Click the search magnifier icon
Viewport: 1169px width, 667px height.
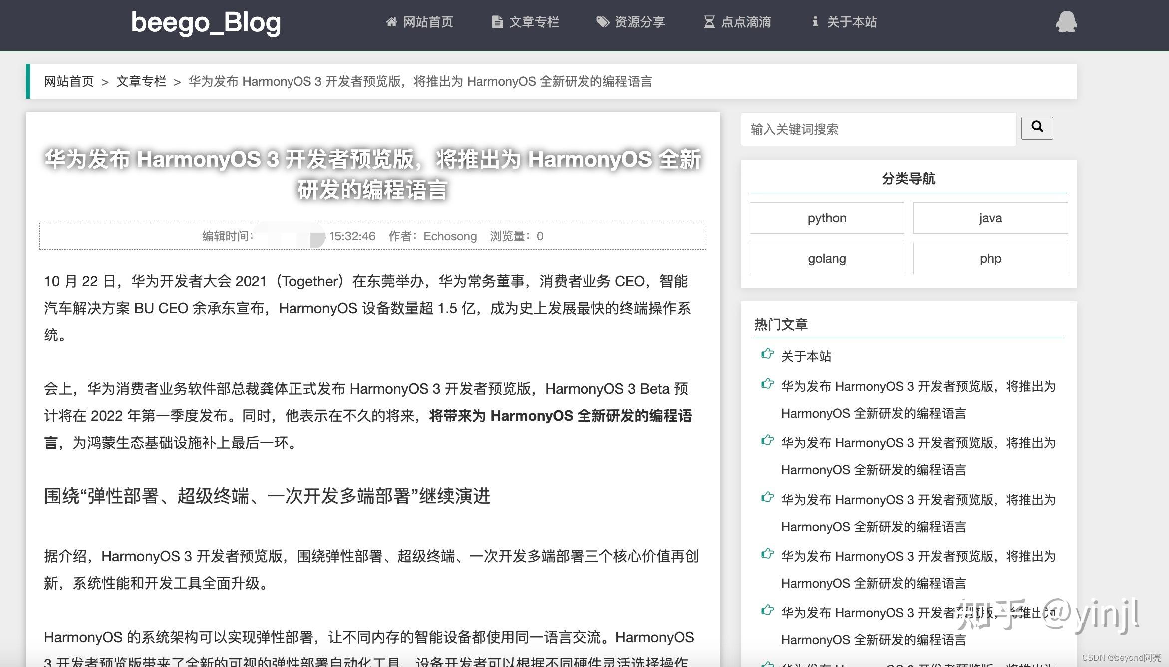[x=1037, y=128]
